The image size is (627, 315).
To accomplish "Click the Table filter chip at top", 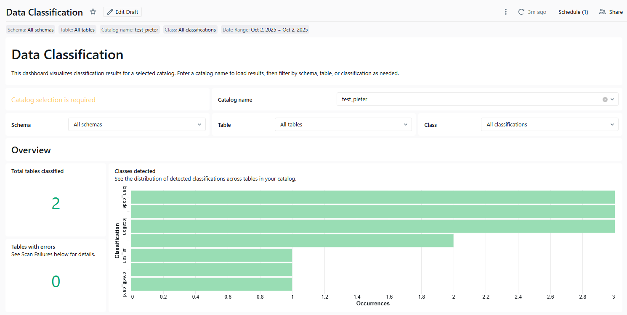I will point(77,30).
